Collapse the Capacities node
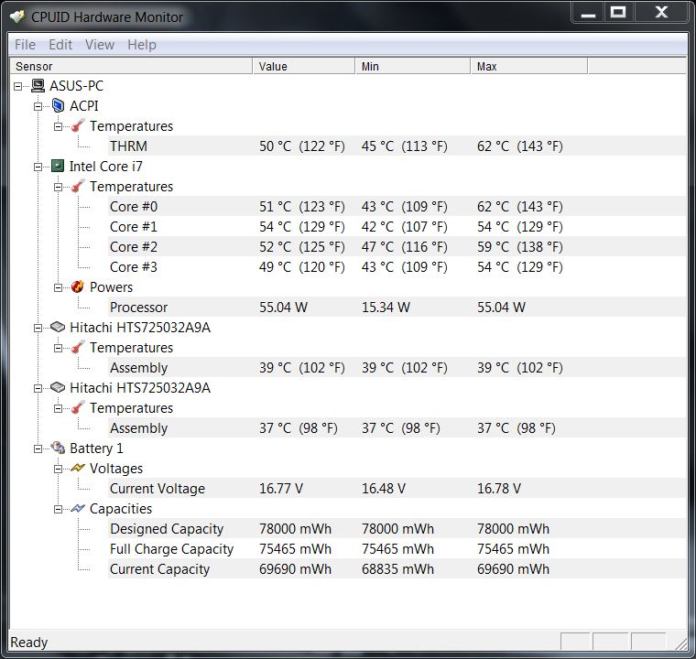 [58, 509]
